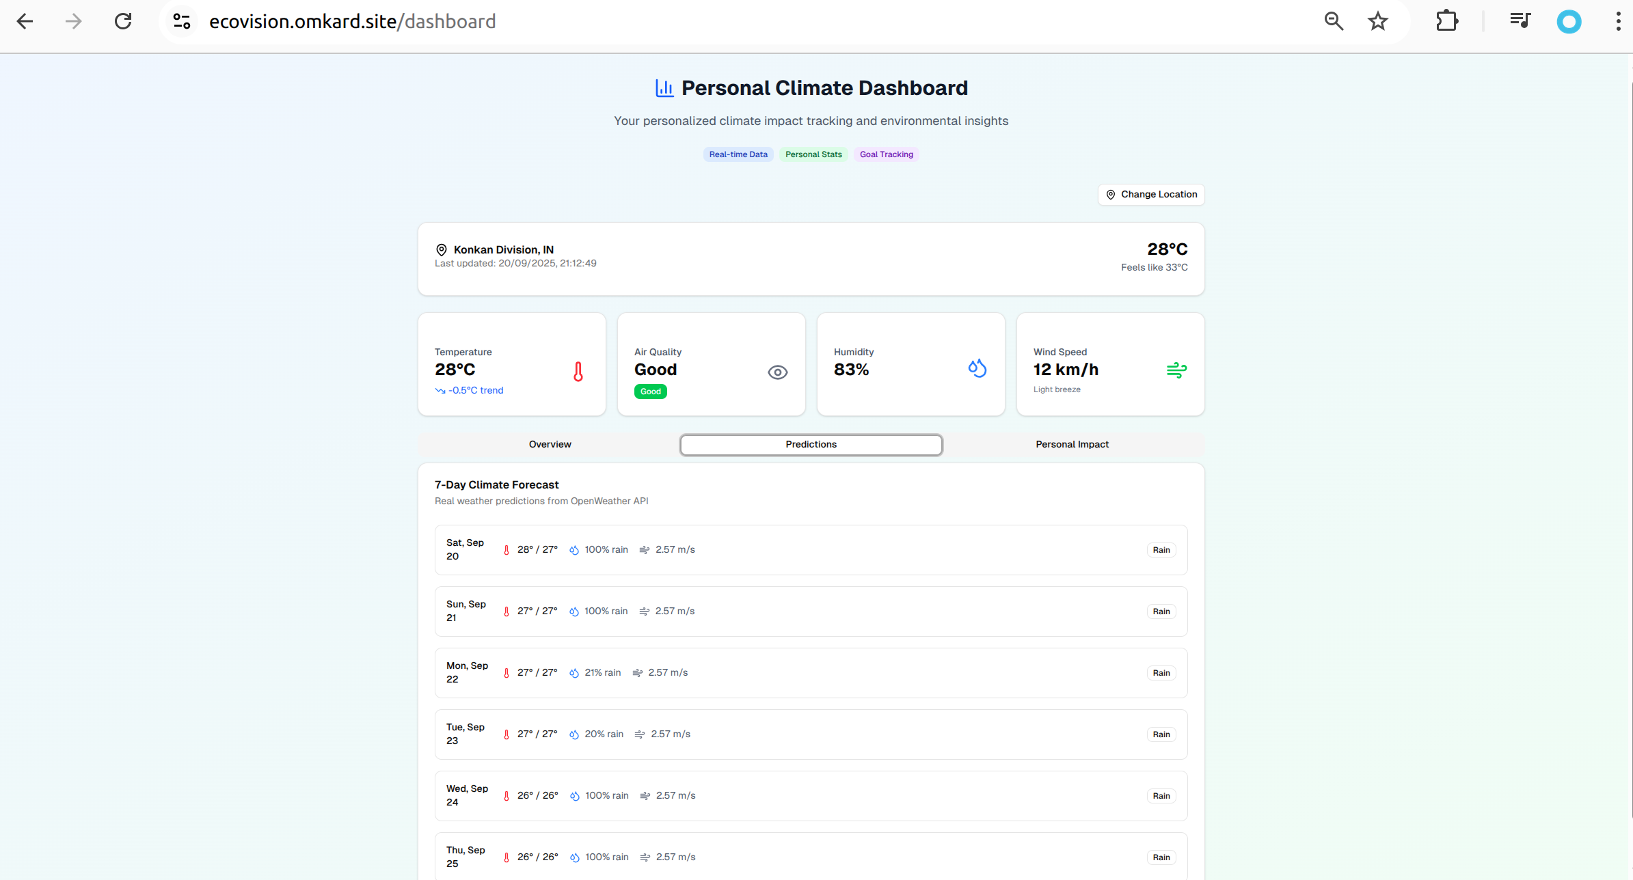
Task: Click the location pin beside Konkan Division
Action: [x=442, y=250]
